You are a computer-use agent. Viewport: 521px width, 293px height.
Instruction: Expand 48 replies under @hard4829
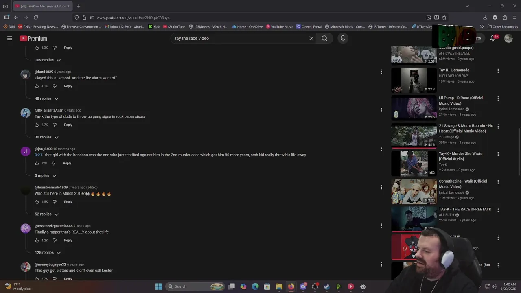point(46,98)
